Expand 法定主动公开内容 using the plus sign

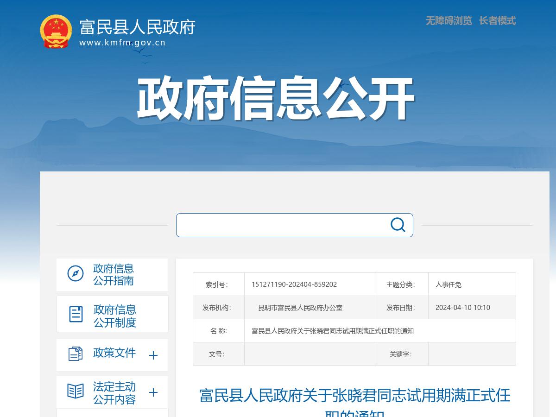pos(153,392)
